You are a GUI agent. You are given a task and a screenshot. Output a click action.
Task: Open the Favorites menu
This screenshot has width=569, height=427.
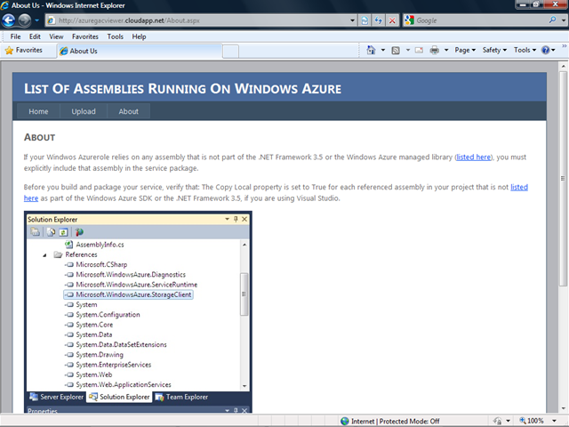coord(85,36)
